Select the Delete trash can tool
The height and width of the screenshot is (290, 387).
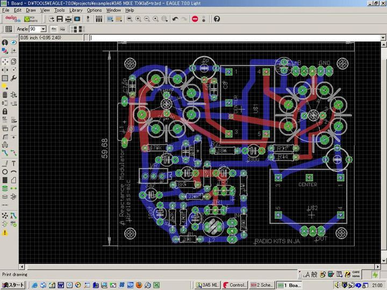pos(5,95)
